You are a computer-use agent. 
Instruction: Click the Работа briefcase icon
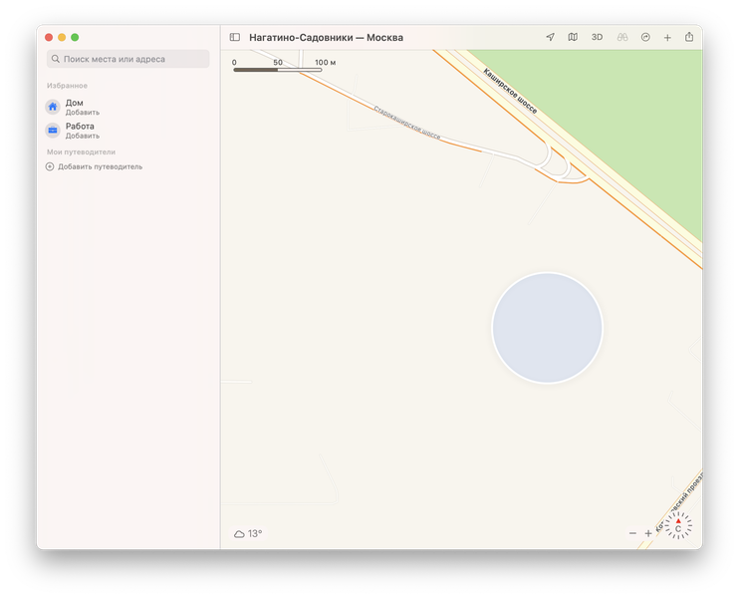pyautogui.click(x=53, y=131)
